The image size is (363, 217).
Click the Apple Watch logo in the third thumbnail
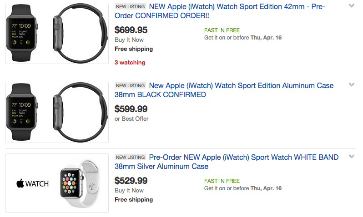[32, 184]
